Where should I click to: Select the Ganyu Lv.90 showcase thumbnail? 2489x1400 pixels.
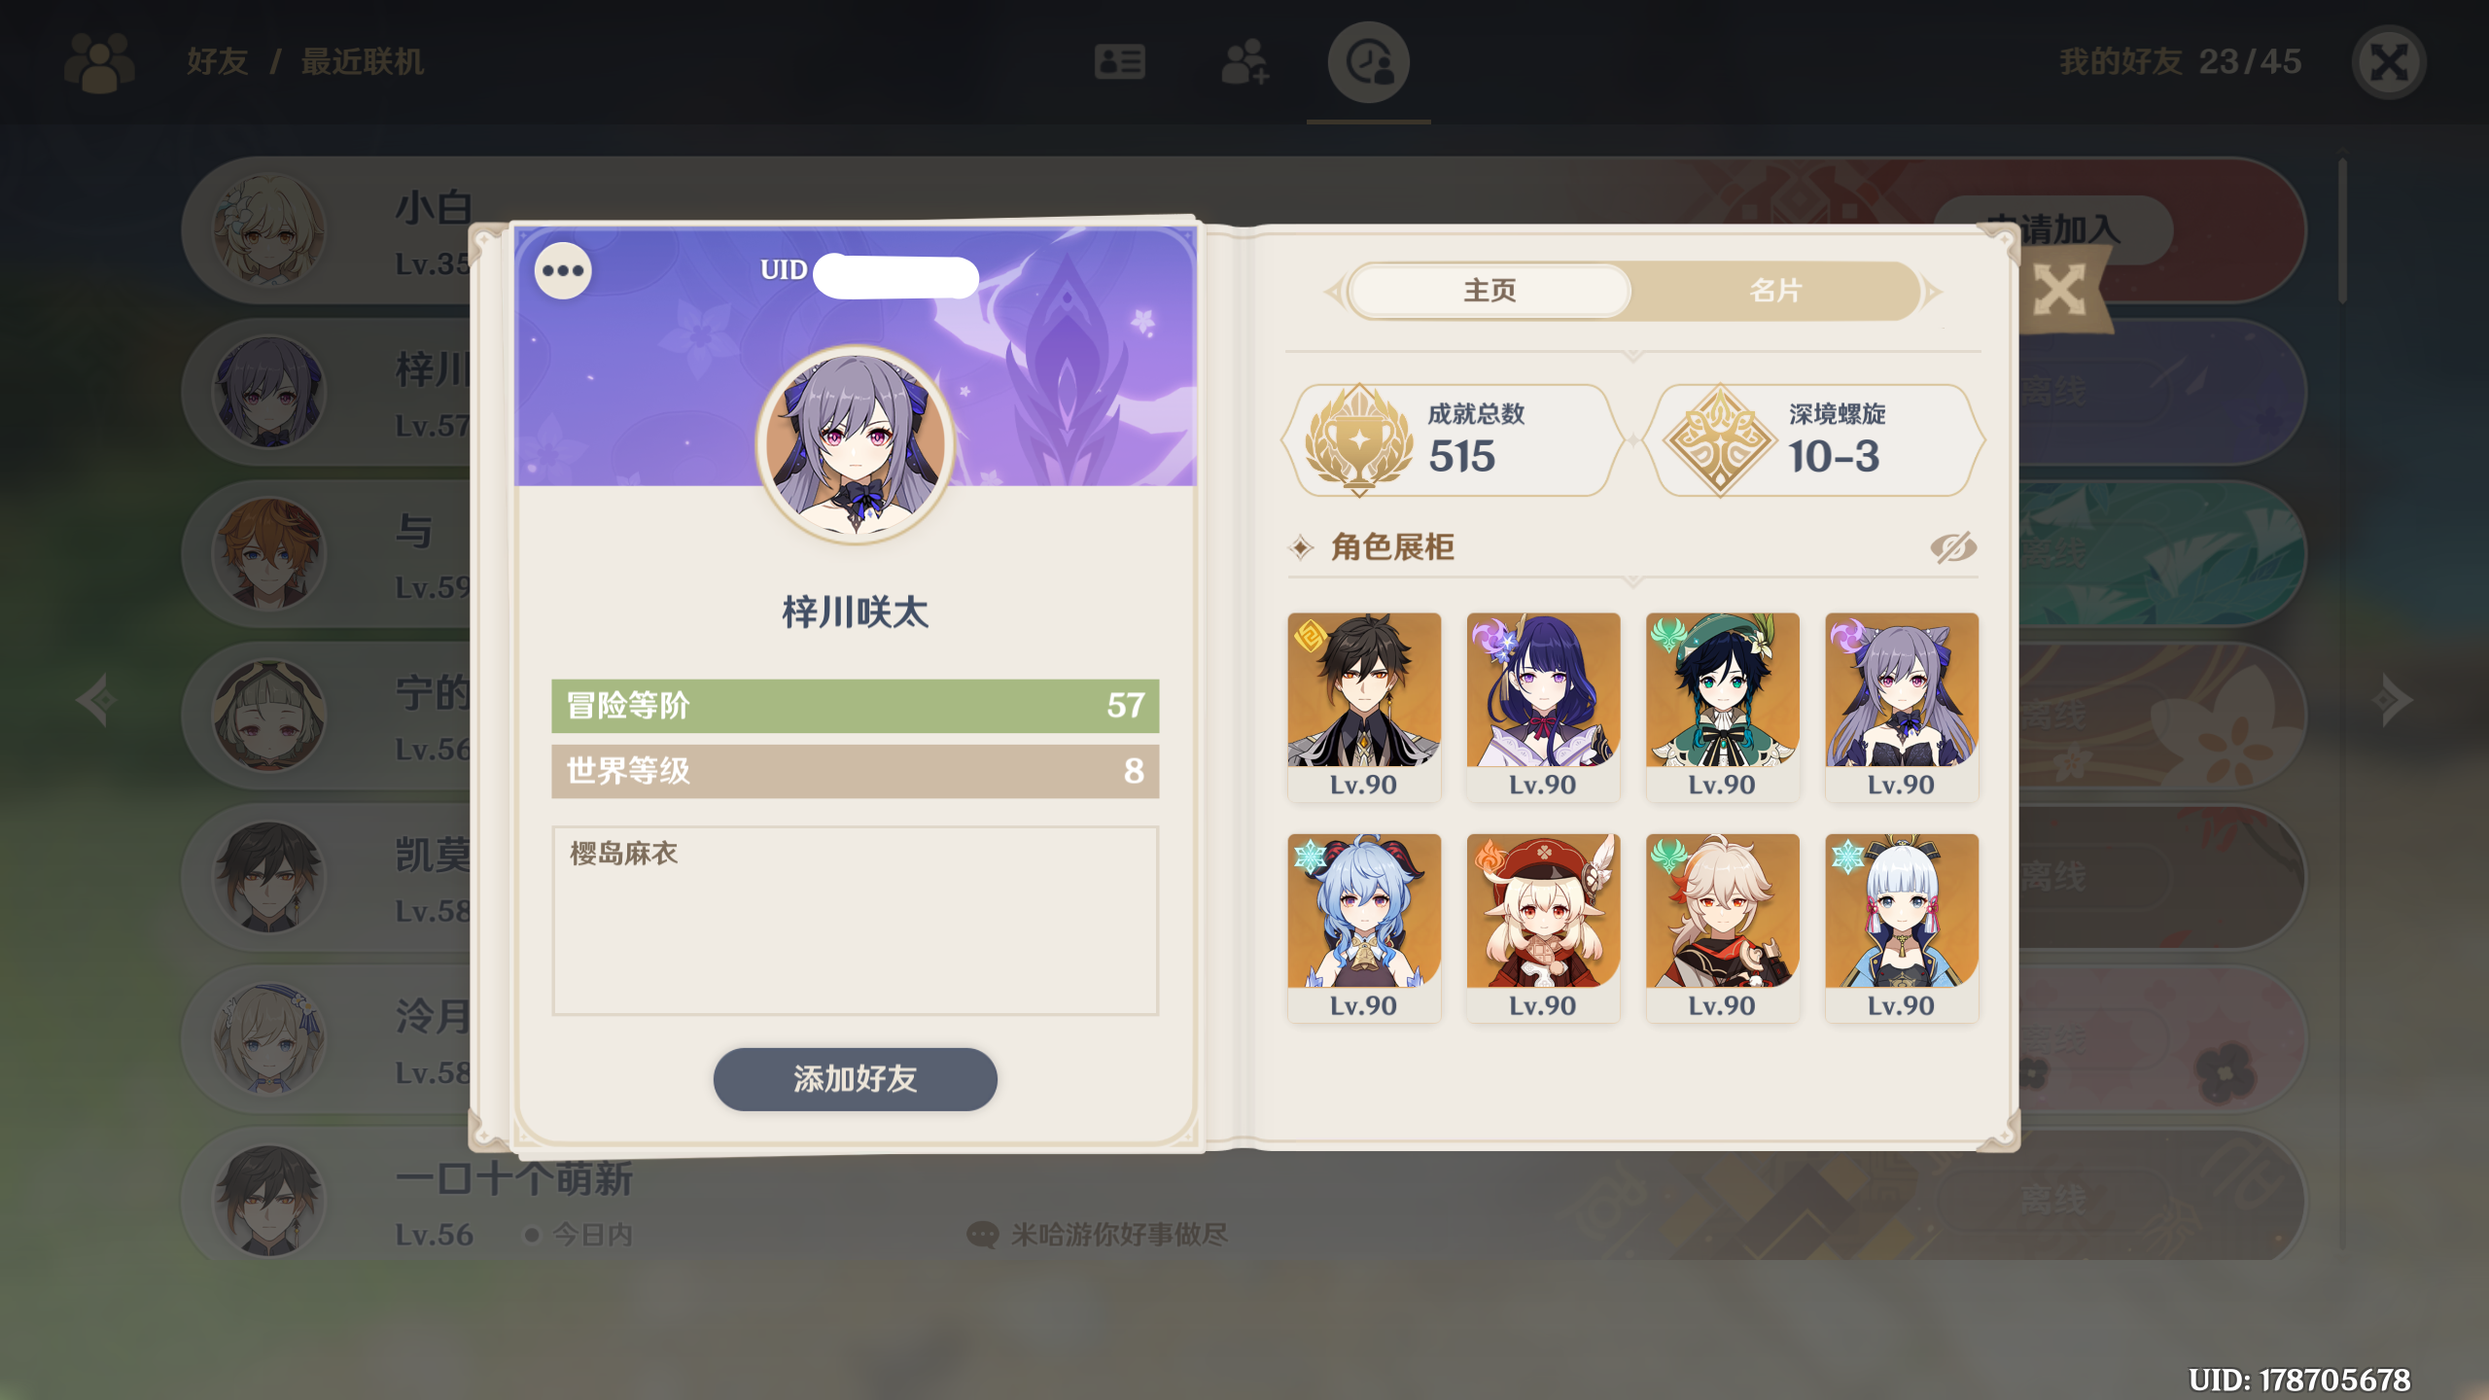1363,927
